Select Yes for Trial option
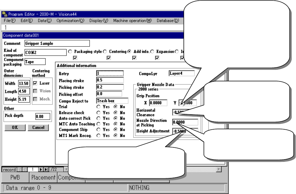Screen dimensions: 296x194 [98, 107]
